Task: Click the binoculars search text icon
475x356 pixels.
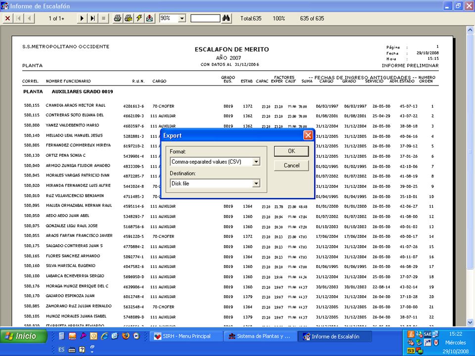Action: pyautogui.click(x=226, y=18)
